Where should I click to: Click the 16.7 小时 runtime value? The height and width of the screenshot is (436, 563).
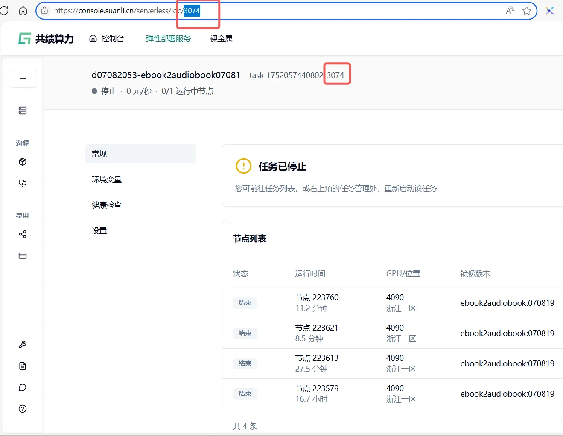[311, 399]
